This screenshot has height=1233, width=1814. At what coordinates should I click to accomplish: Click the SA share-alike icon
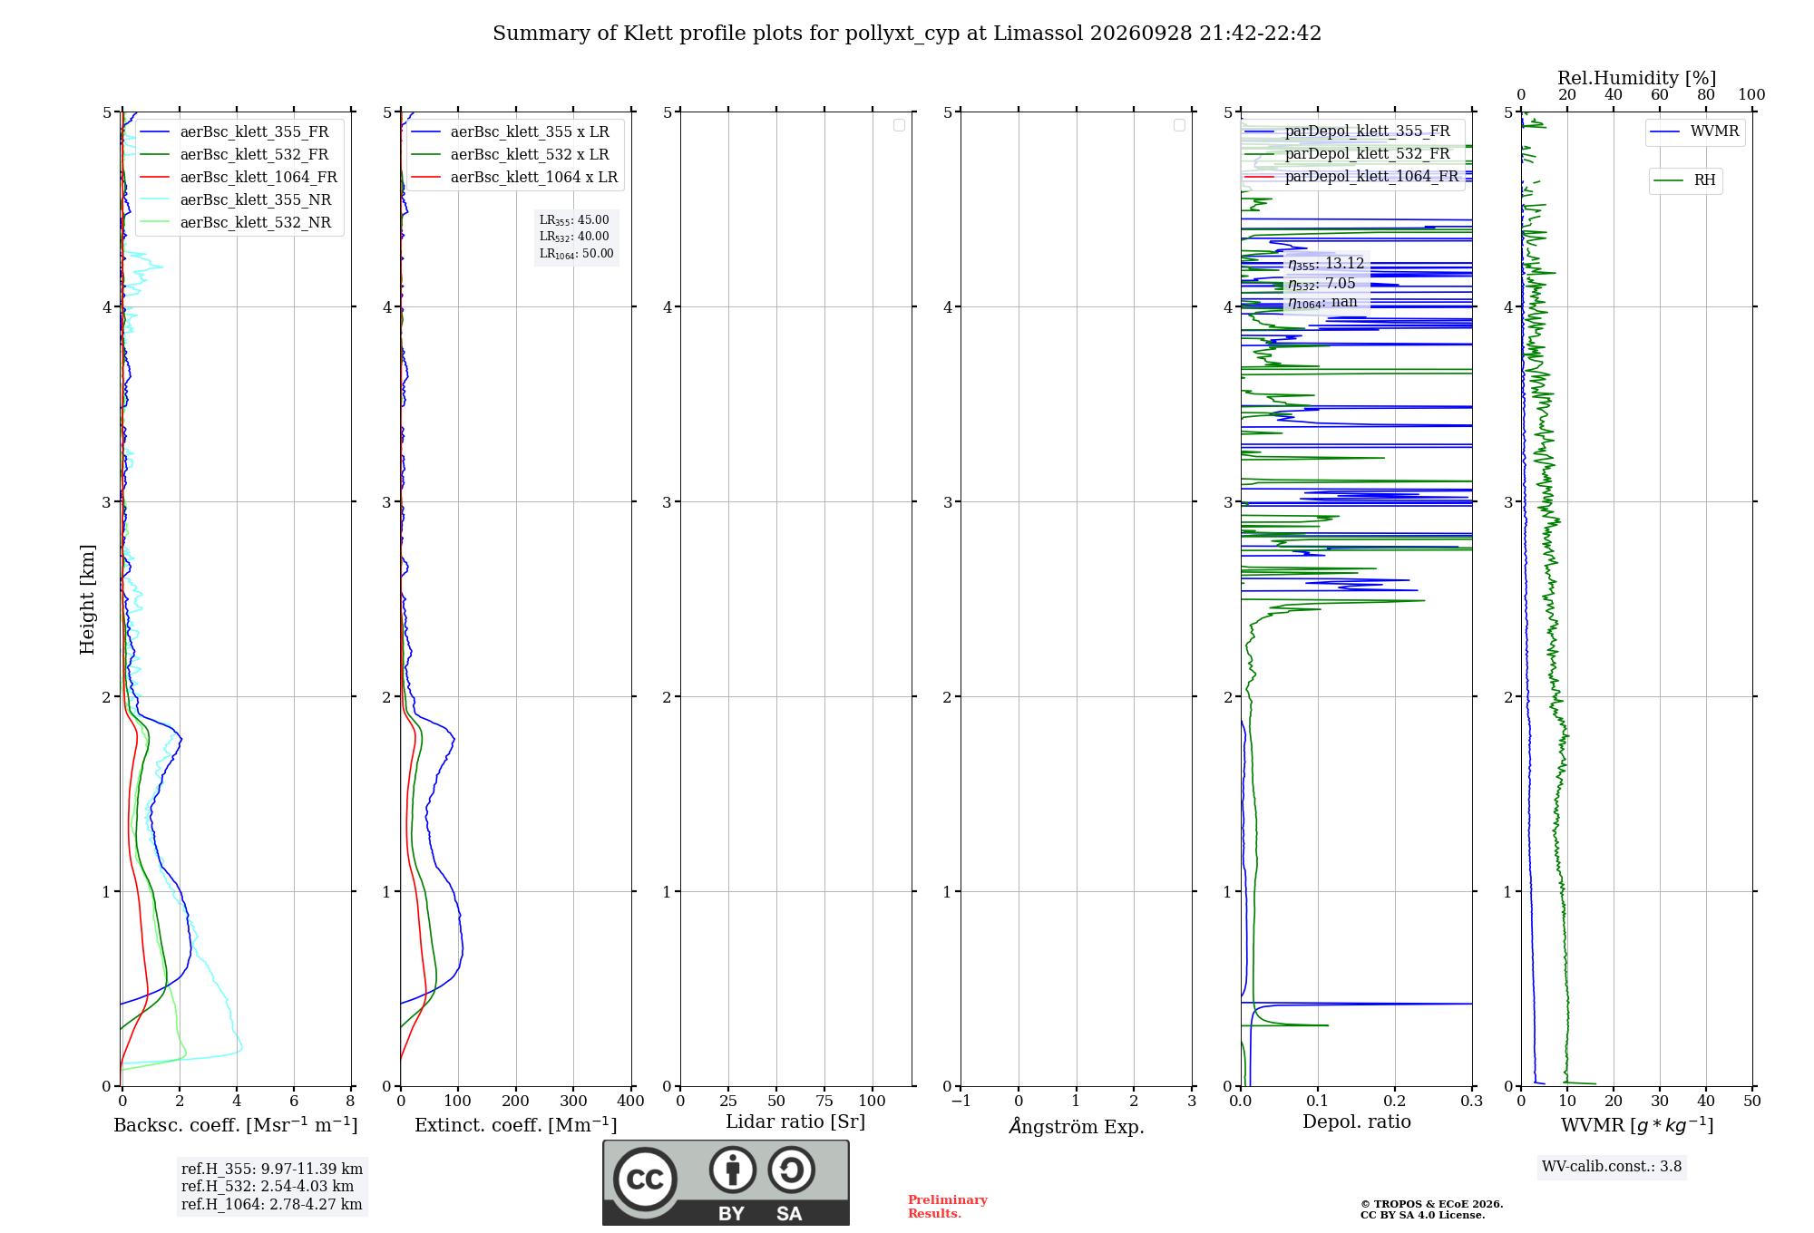pos(791,1170)
